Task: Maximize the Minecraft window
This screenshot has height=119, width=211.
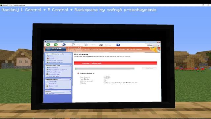Action: [203, 5]
